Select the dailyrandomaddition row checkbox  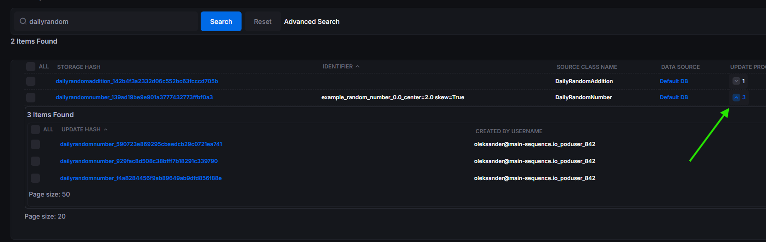[31, 81]
